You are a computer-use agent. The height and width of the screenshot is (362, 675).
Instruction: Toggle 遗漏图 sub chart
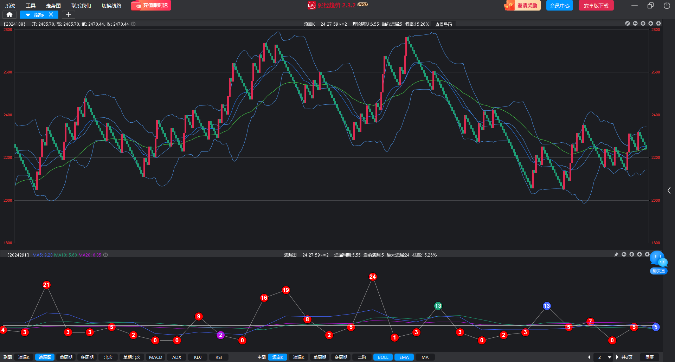45,357
